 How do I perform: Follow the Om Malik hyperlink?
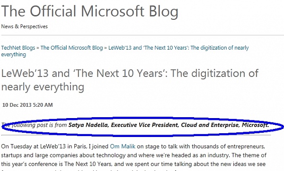[123, 146]
